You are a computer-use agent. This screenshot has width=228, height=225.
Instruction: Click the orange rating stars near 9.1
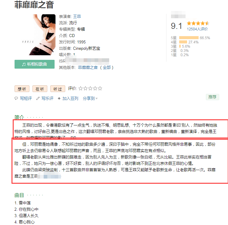pos(198,23)
